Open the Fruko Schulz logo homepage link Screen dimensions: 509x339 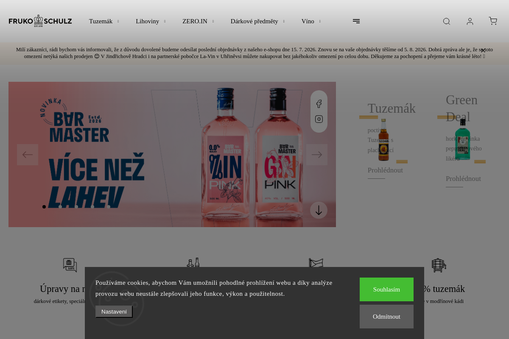[40, 21]
